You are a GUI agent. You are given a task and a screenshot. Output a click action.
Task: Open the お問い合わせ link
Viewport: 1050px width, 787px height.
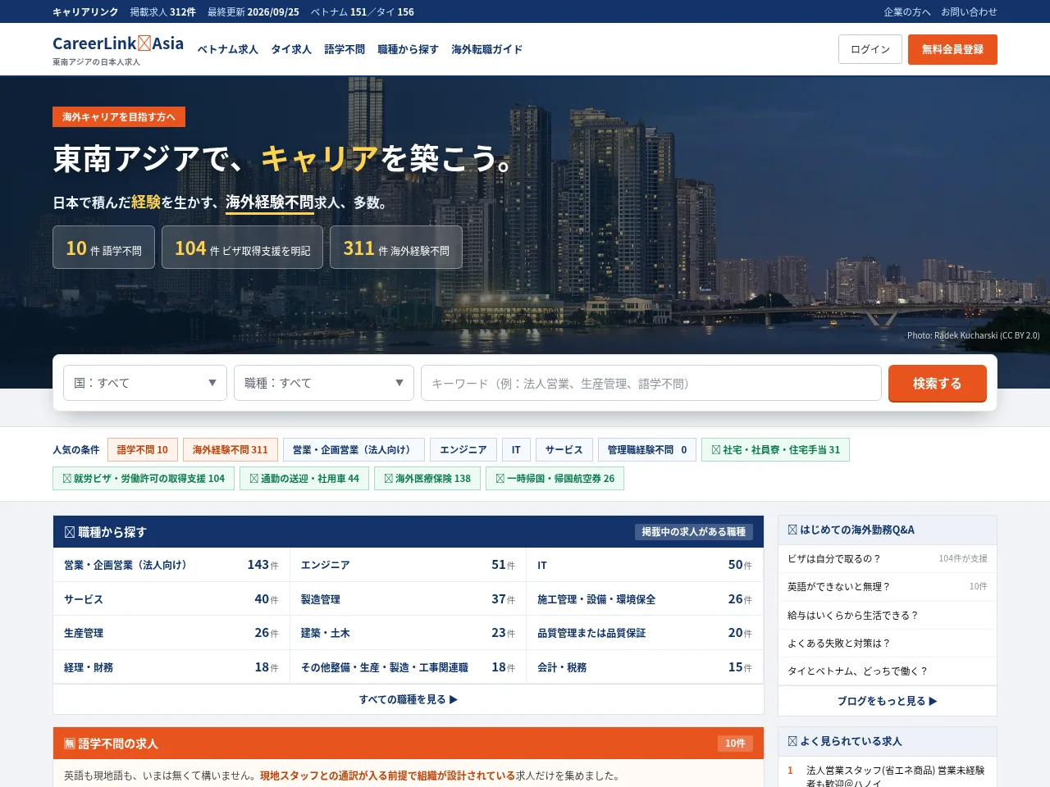(969, 11)
